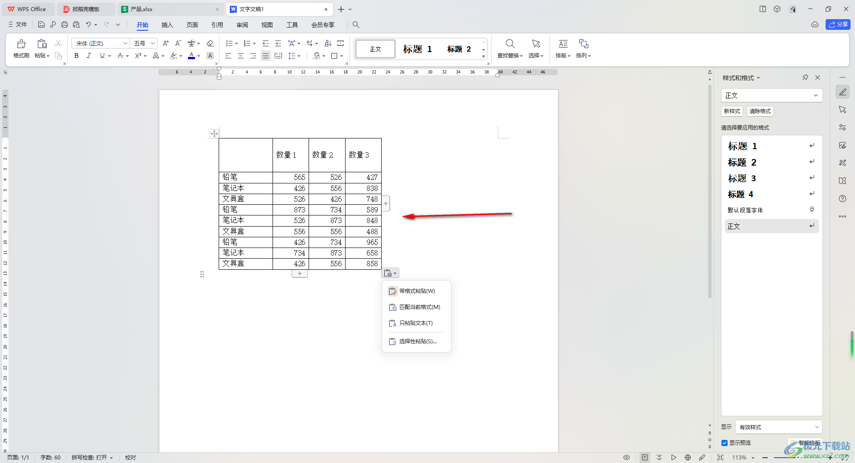Click the fit-page icon in status bar
This screenshot has width=855, height=463.
tap(720, 457)
